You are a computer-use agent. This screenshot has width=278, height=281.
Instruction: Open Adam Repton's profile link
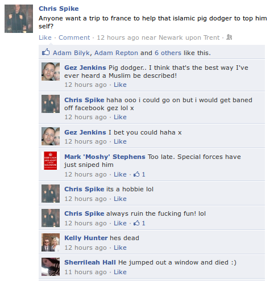click(x=116, y=53)
